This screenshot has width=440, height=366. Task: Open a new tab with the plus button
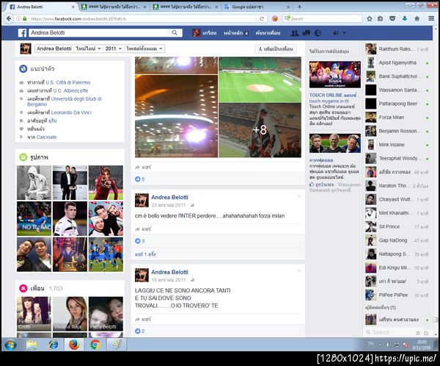click(299, 7)
